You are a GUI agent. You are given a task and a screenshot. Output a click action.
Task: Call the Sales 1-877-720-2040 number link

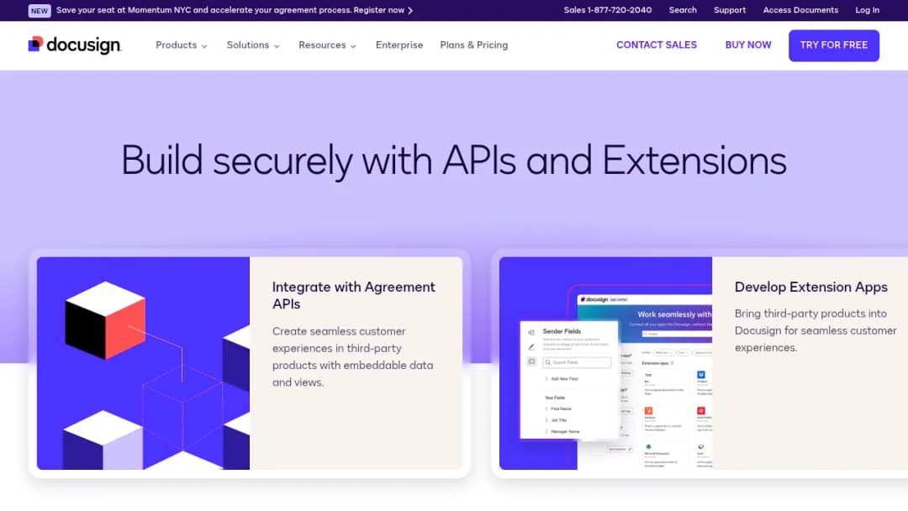[x=608, y=10]
